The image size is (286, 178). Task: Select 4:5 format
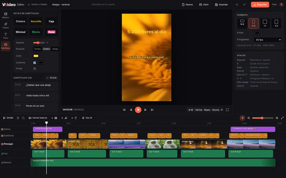click(276, 23)
